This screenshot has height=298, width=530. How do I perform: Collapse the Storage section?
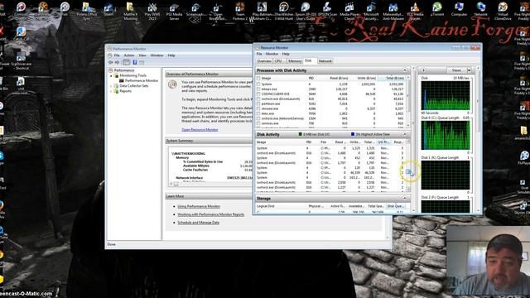[x=405, y=199]
